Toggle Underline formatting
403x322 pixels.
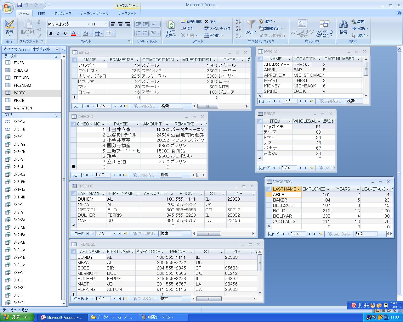65,33
